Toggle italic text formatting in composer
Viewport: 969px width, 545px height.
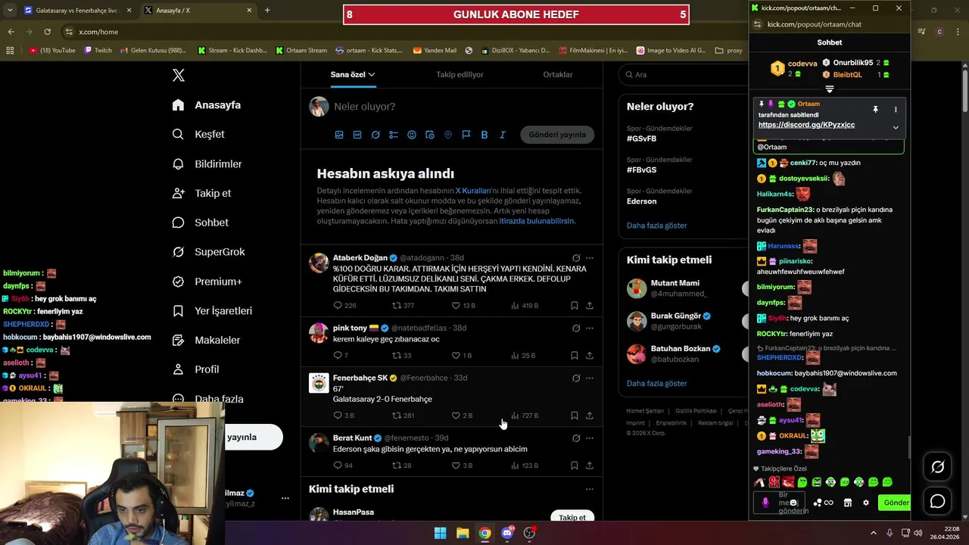[503, 135]
